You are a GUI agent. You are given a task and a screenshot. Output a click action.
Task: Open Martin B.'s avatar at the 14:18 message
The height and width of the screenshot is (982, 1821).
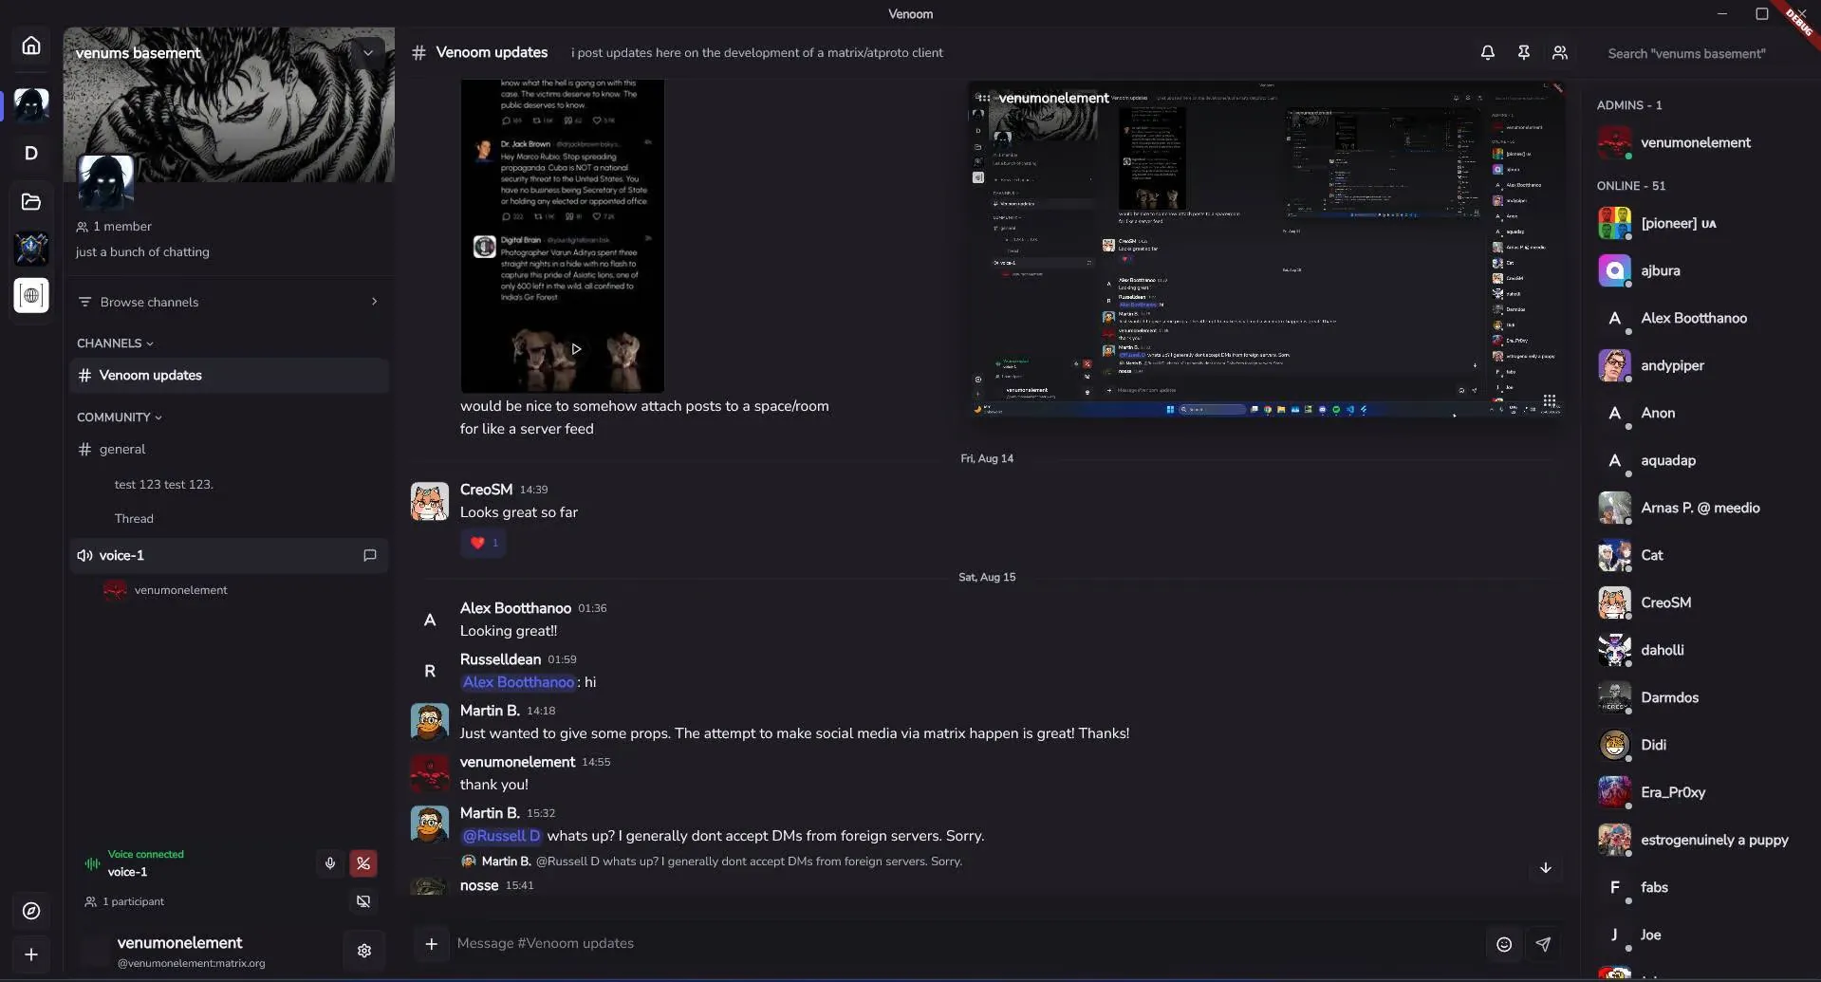[430, 722]
